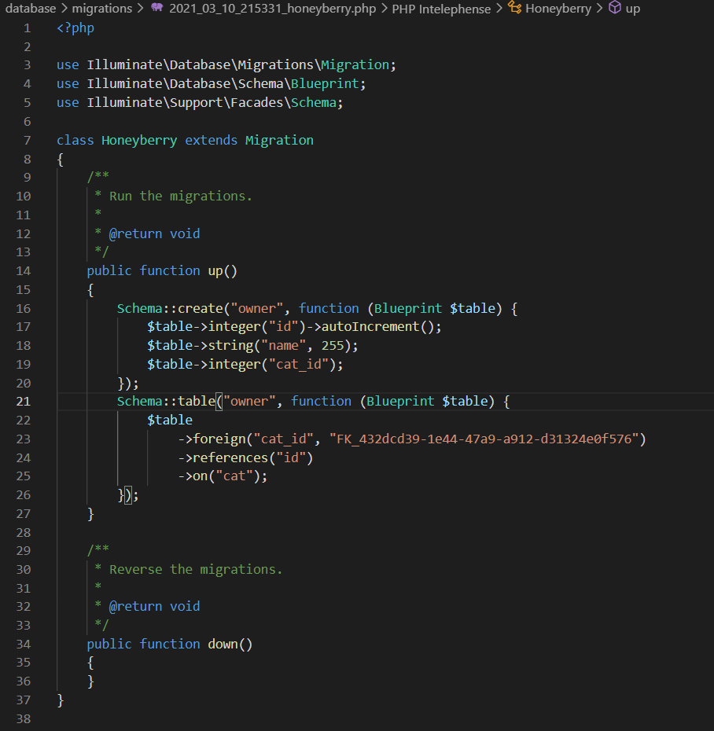Expand chevron after 'migrations' breadcrumb
714x731 pixels.
point(141,9)
